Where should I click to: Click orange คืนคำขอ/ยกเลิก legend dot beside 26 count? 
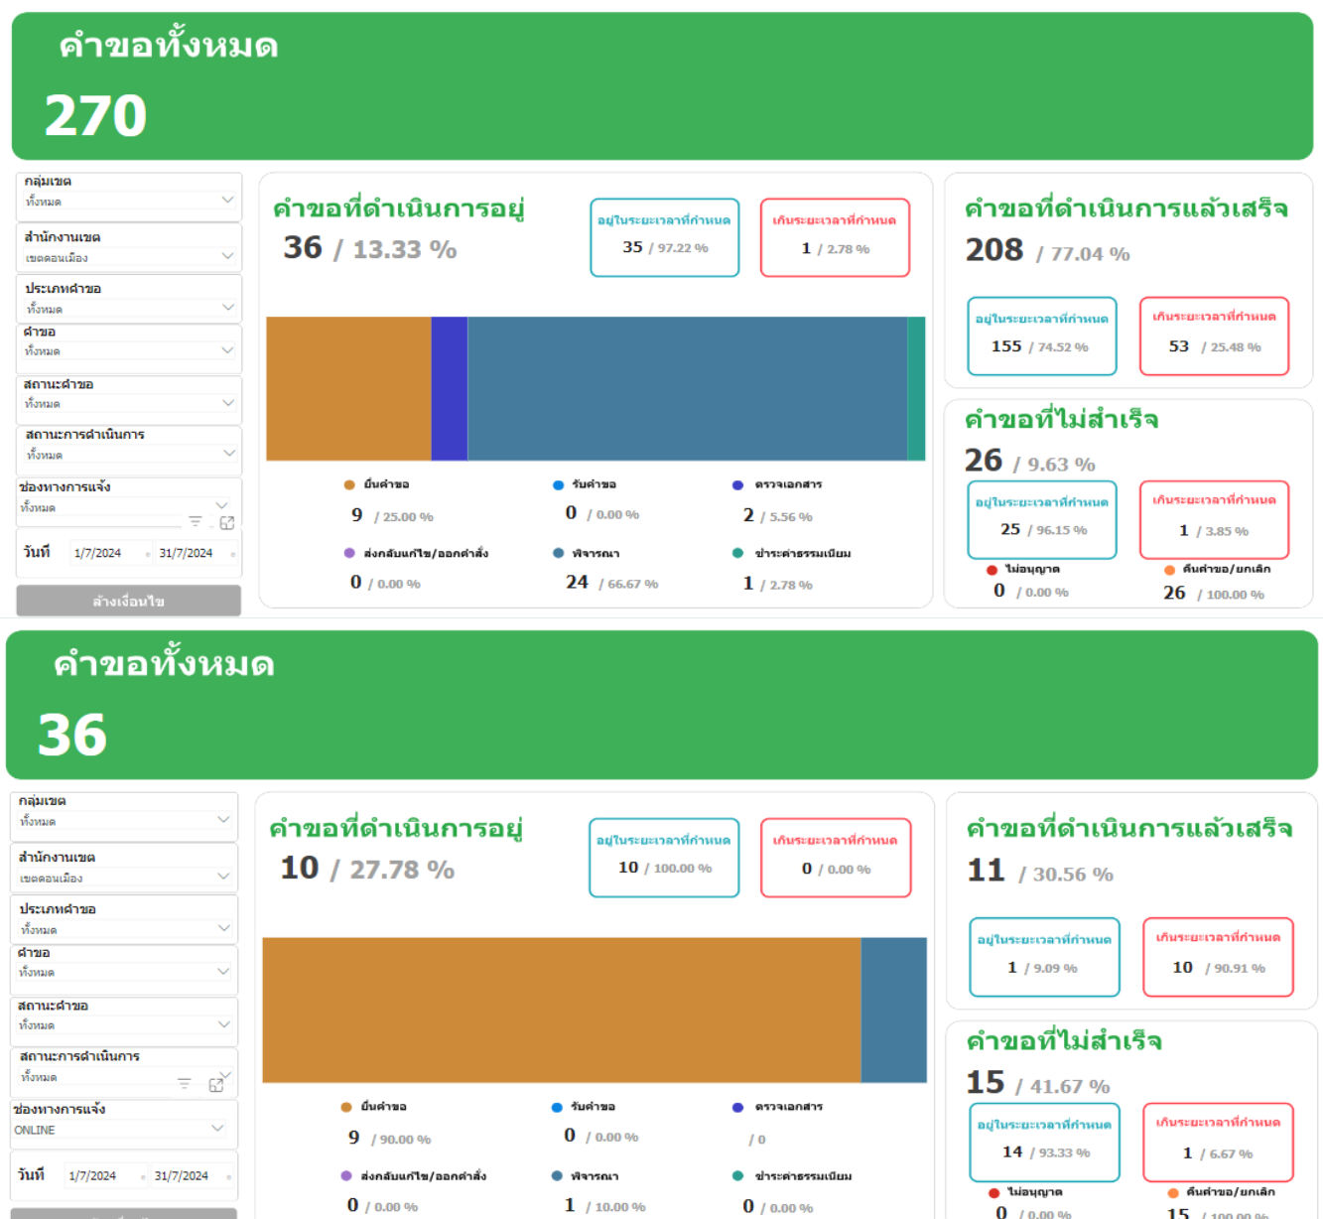(1169, 570)
